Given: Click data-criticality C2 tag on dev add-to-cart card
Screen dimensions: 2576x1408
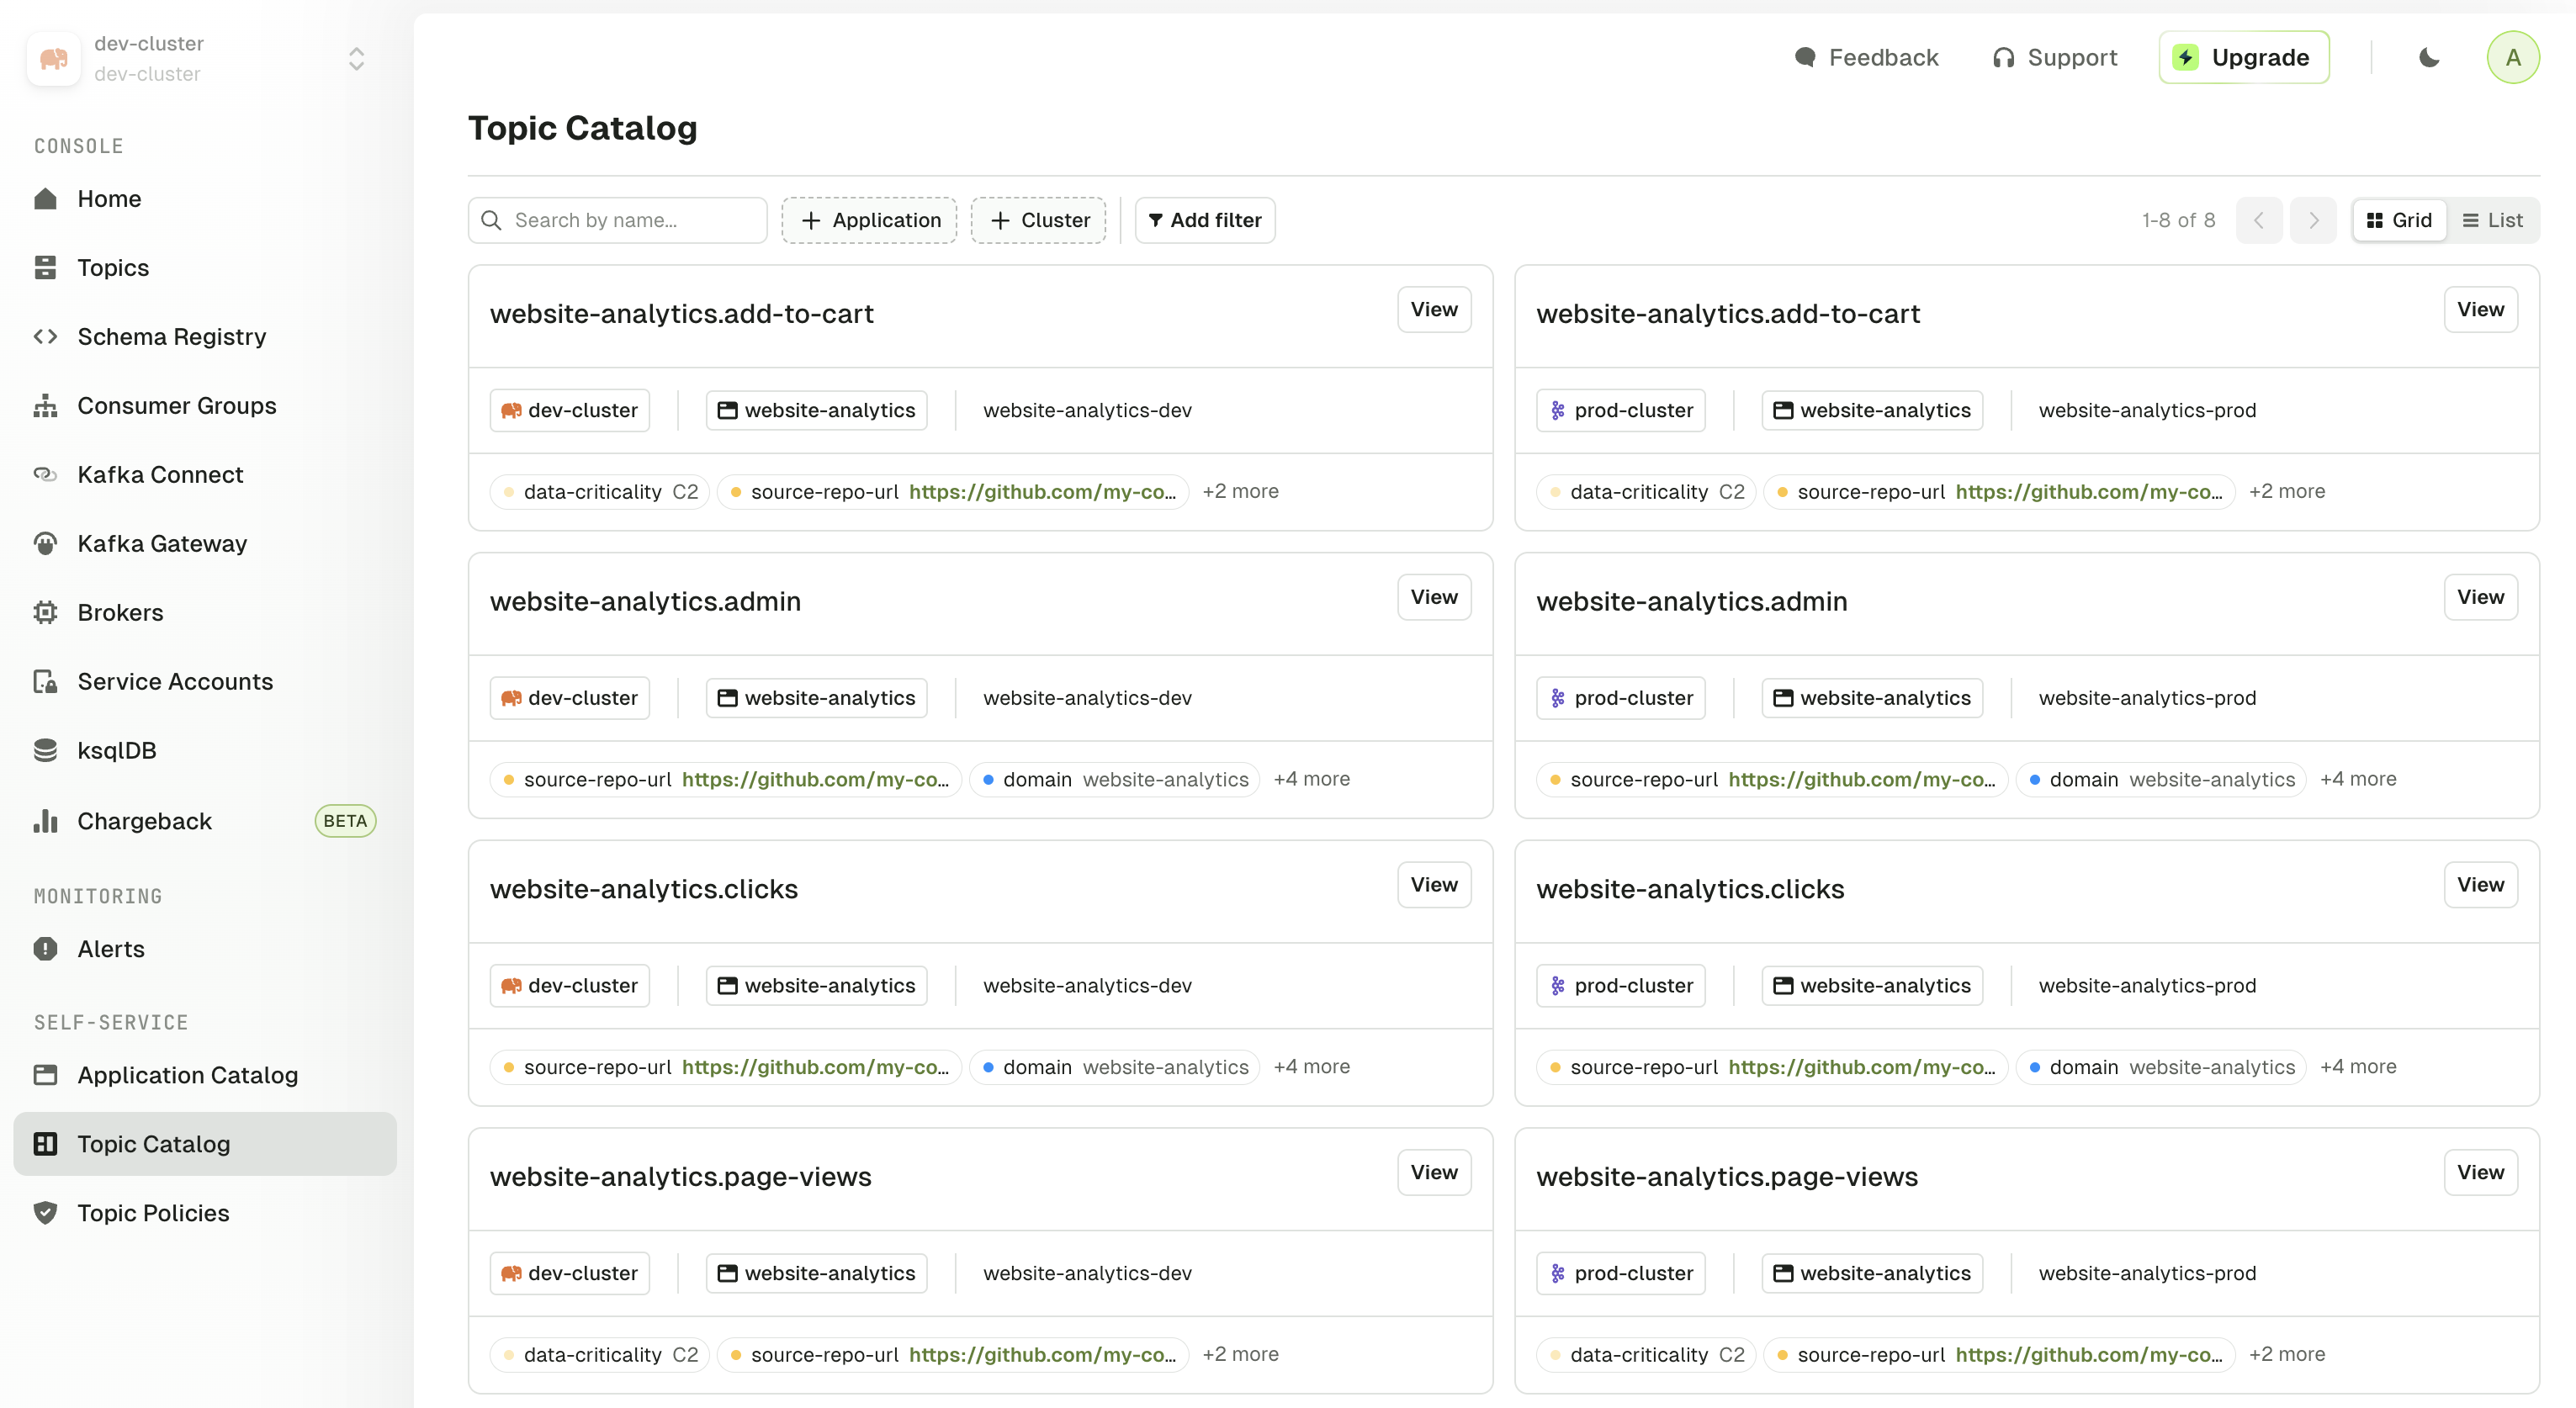Looking at the screenshot, I should tap(600, 492).
